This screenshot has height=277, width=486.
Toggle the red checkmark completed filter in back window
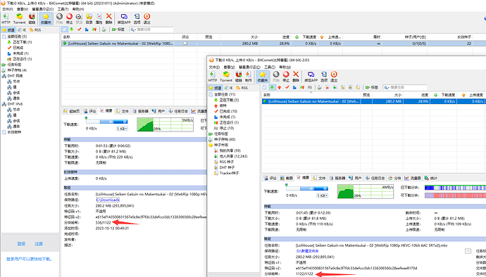click(79, 30)
